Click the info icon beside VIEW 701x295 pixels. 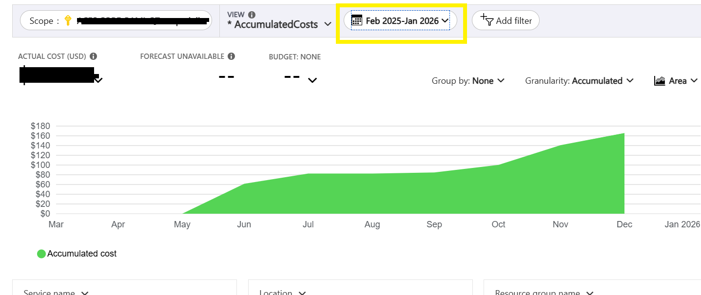point(252,15)
